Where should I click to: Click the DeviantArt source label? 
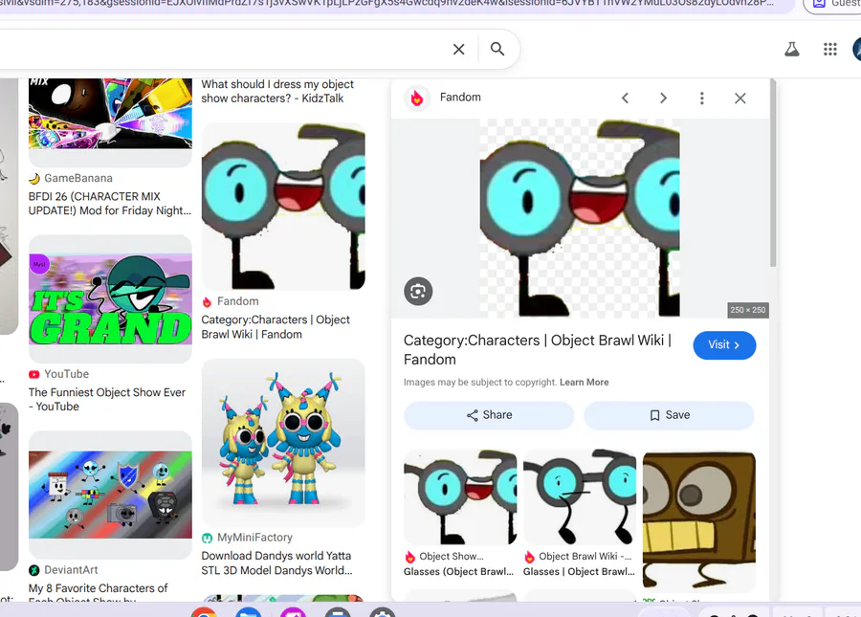71,570
